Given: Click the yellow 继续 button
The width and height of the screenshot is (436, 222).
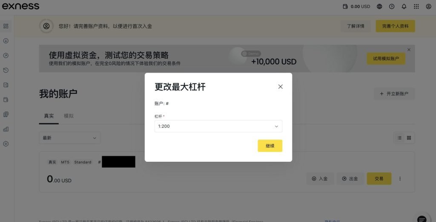Looking at the screenshot, I should click(270, 146).
